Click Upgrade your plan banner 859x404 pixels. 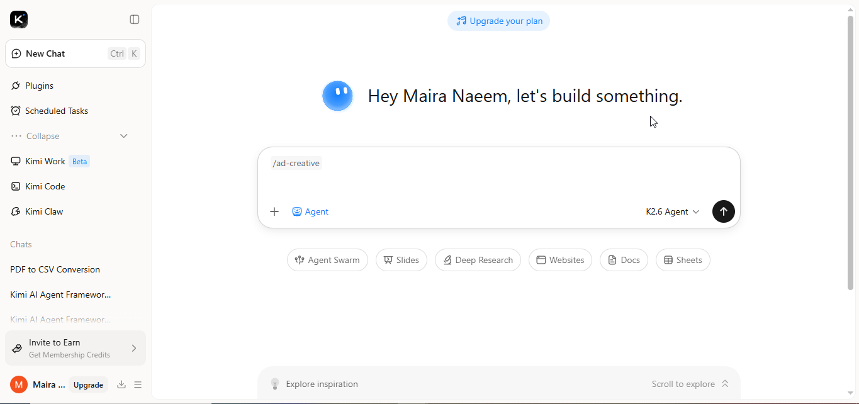click(x=498, y=21)
